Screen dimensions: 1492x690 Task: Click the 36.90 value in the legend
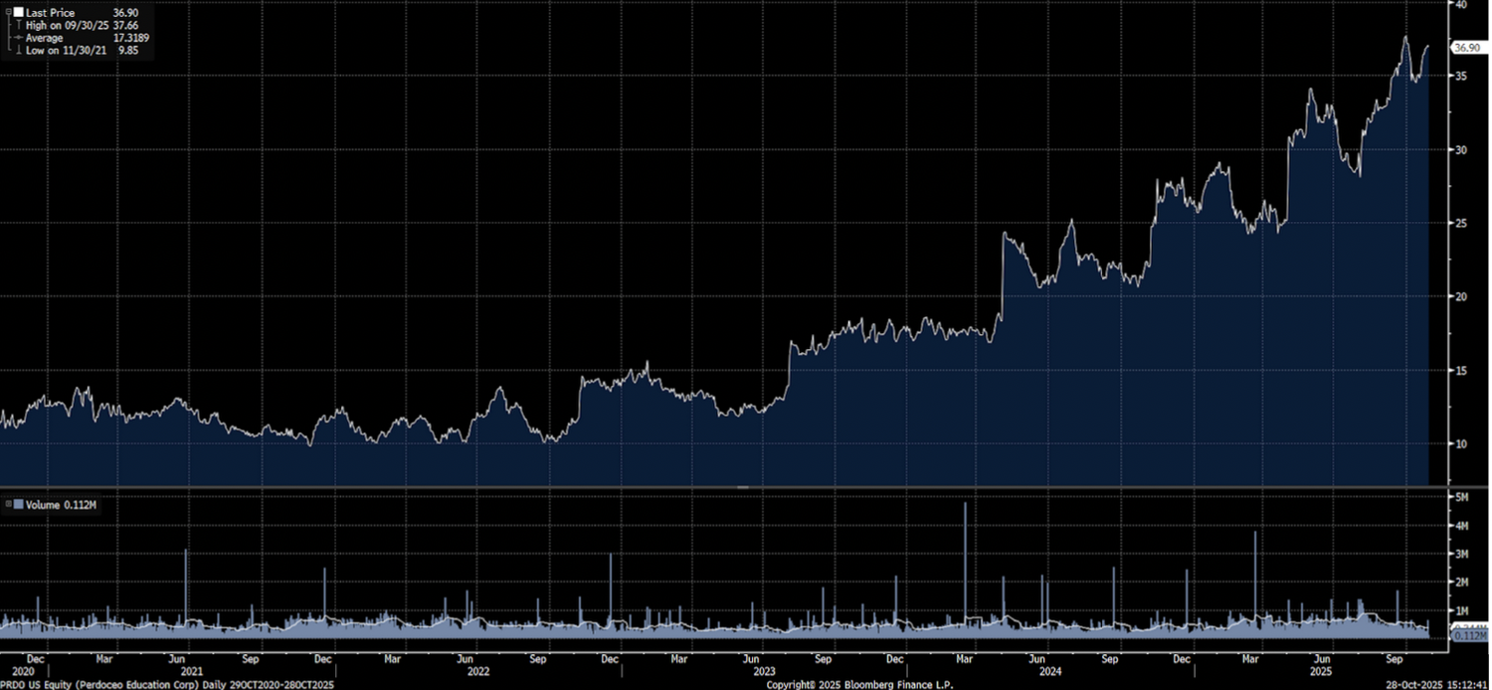(125, 13)
